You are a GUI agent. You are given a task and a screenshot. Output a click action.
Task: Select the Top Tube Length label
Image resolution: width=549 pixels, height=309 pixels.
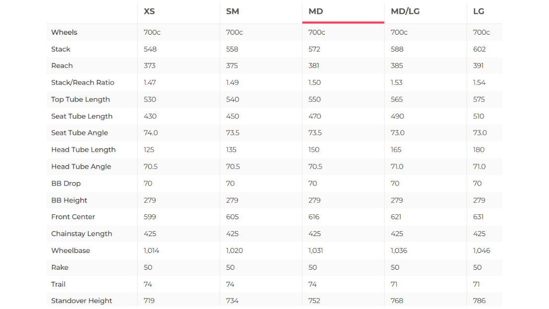coord(80,99)
